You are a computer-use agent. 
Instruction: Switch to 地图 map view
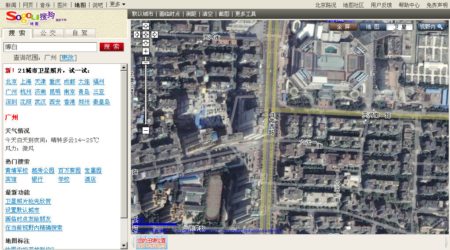(x=372, y=27)
